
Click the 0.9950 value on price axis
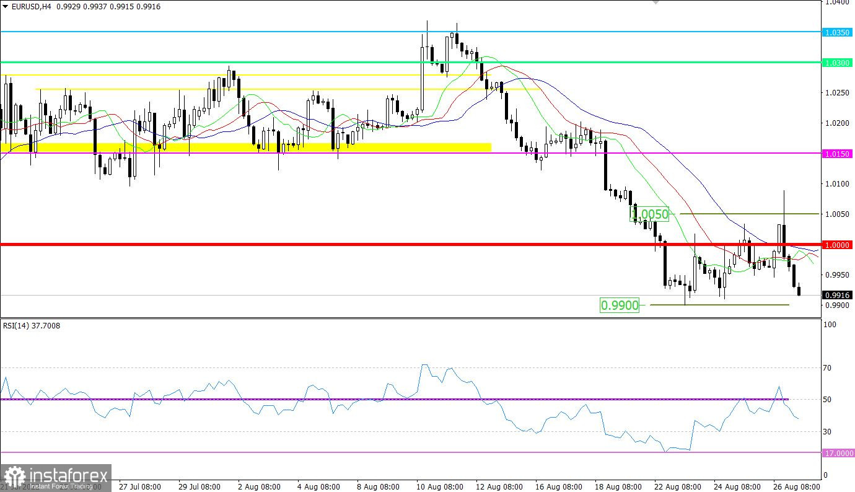tap(838, 275)
